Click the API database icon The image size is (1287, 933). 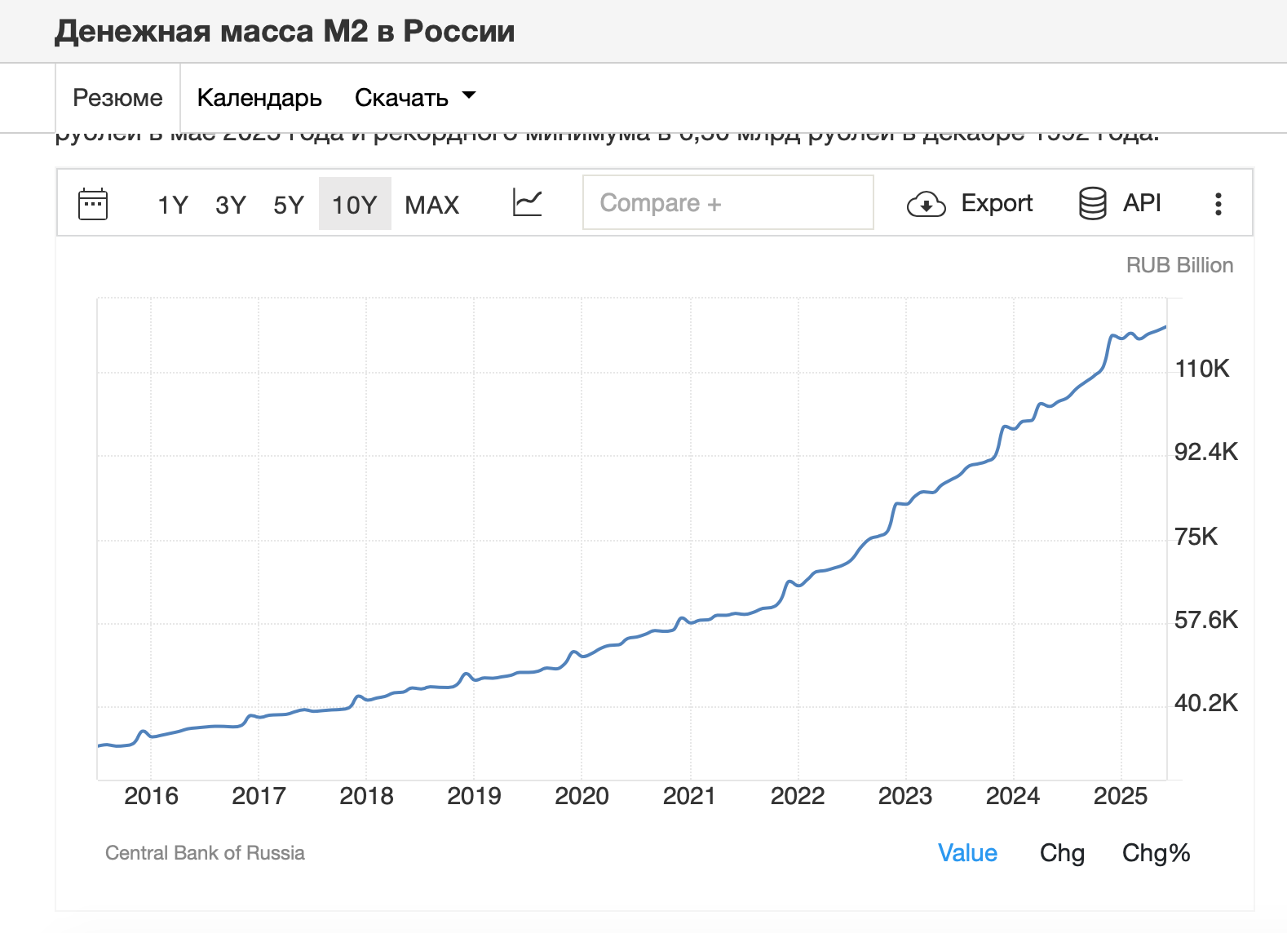(x=1092, y=204)
